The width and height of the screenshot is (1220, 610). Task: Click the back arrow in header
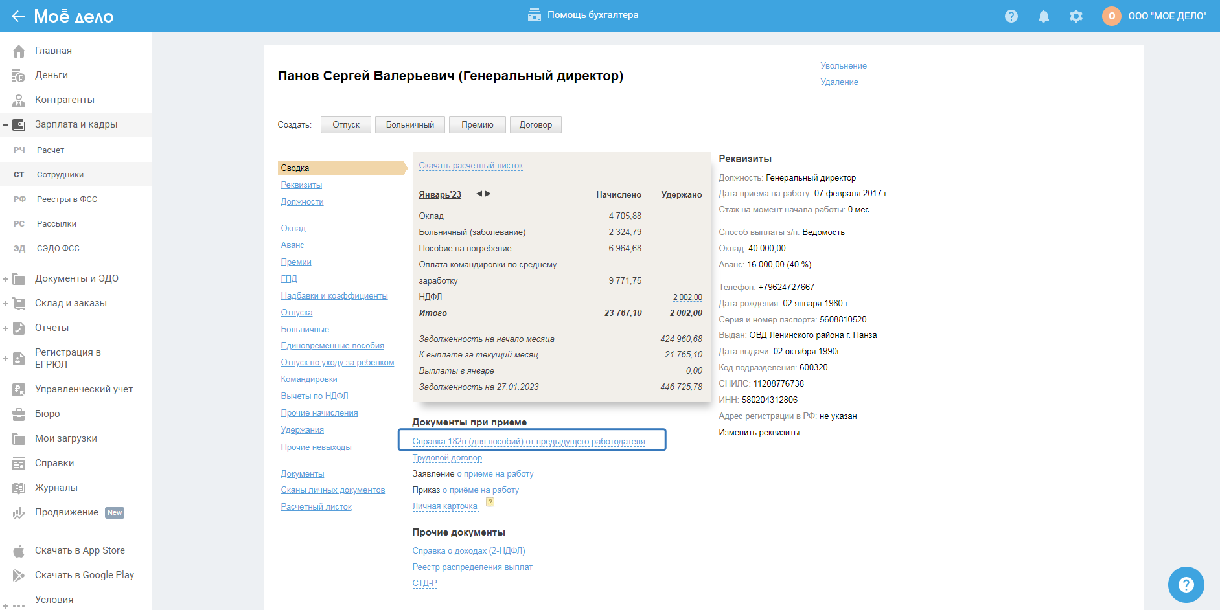coord(18,16)
